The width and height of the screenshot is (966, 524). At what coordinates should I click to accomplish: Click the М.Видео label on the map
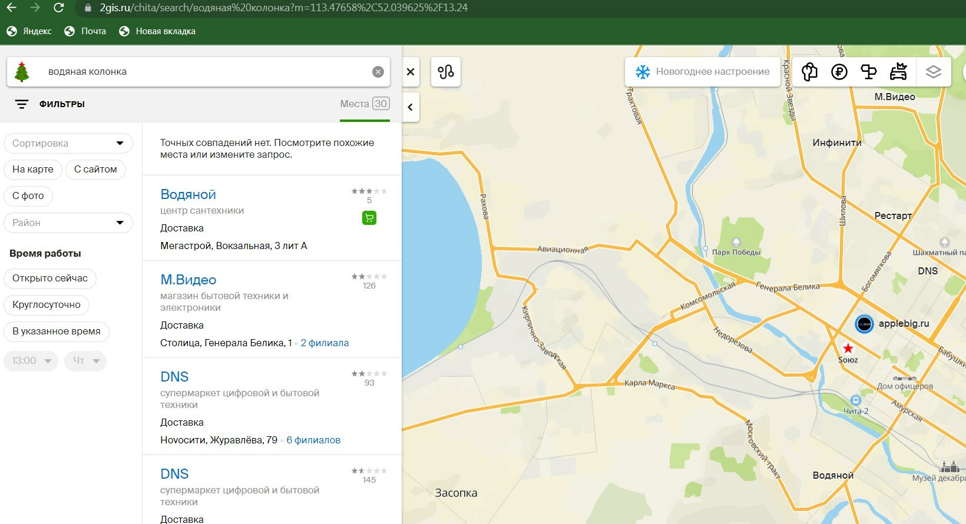click(x=895, y=97)
